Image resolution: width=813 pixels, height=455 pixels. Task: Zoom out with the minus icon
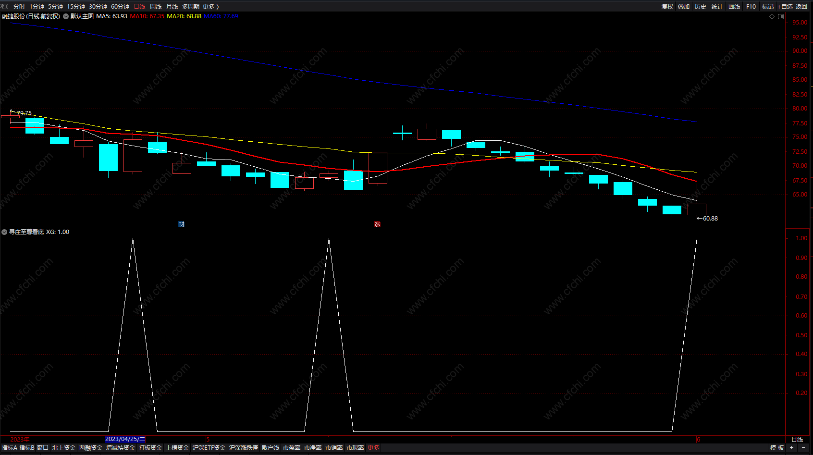(803, 448)
